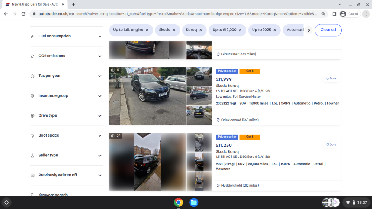Image resolution: width=372 pixels, height=209 pixels.
Task: Click the Cricklewood (368 miles) location
Action: pyautogui.click(x=237, y=120)
